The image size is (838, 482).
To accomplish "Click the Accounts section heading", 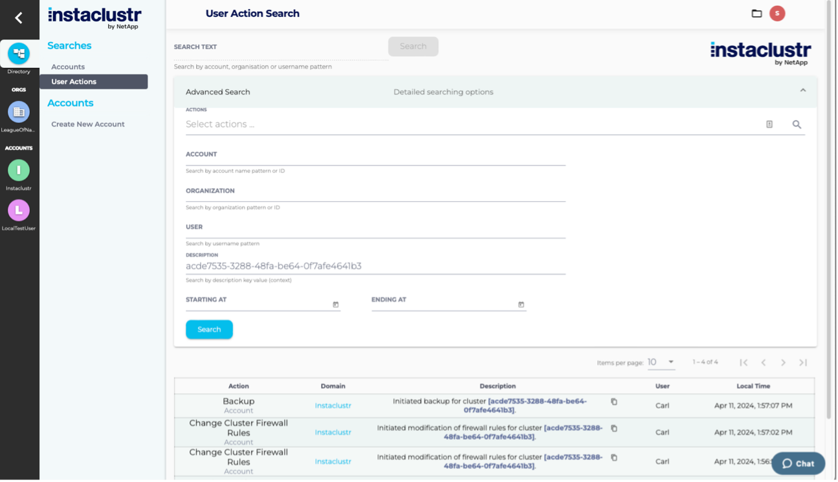I will (x=71, y=103).
